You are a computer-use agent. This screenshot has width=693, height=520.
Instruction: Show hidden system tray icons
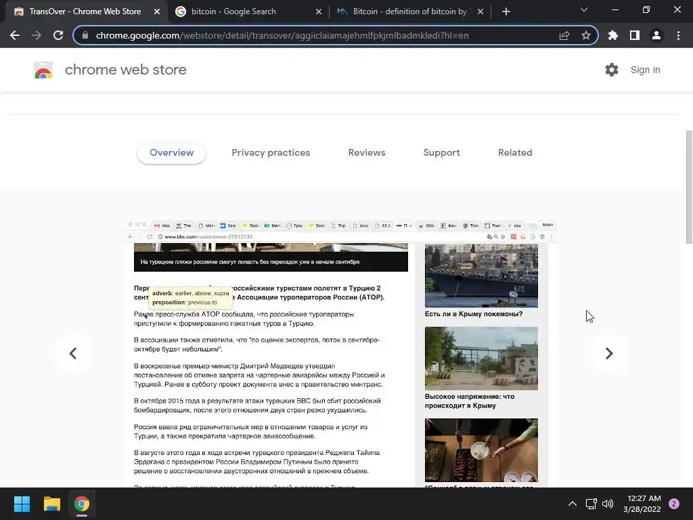pos(573,504)
